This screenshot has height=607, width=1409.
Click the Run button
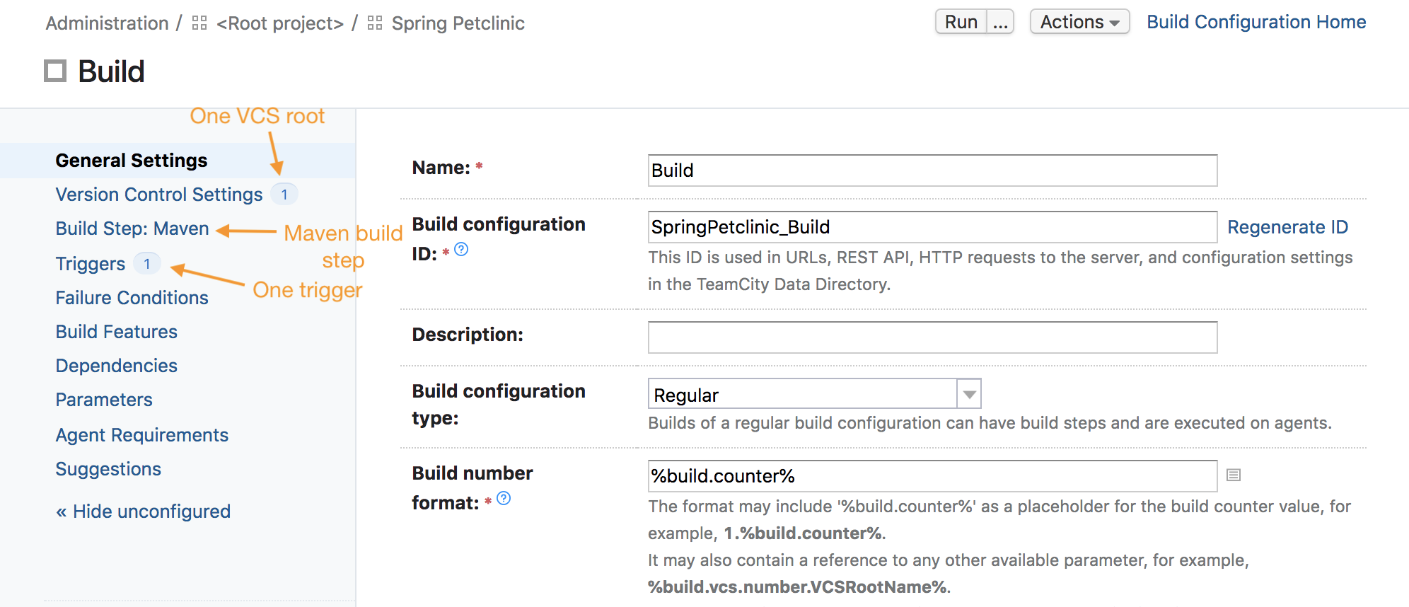coord(961,22)
